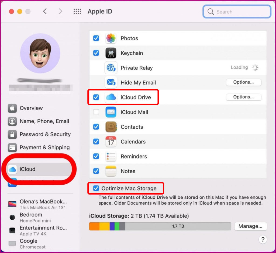Select the Private Relay globe icon
Image resolution: width=276 pixels, height=253 pixels.
(x=111, y=68)
